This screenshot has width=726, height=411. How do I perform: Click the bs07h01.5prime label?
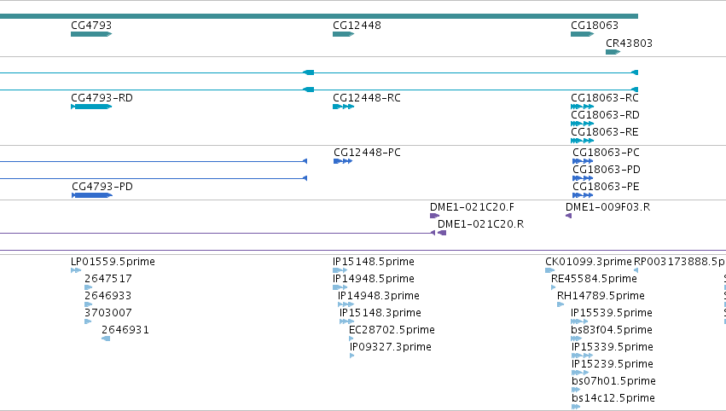[x=613, y=381]
